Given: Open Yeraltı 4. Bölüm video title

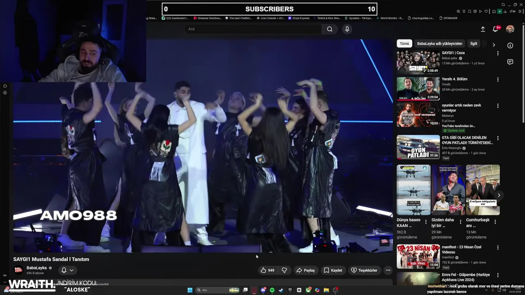Looking at the screenshot, I should tap(454, 79).
